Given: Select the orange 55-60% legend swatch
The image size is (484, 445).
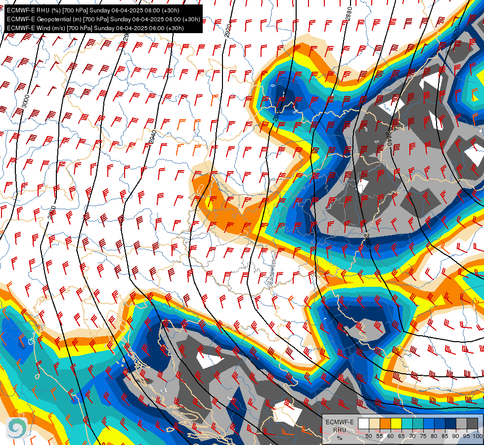Looking at the screenshot, I should (385, 424).
